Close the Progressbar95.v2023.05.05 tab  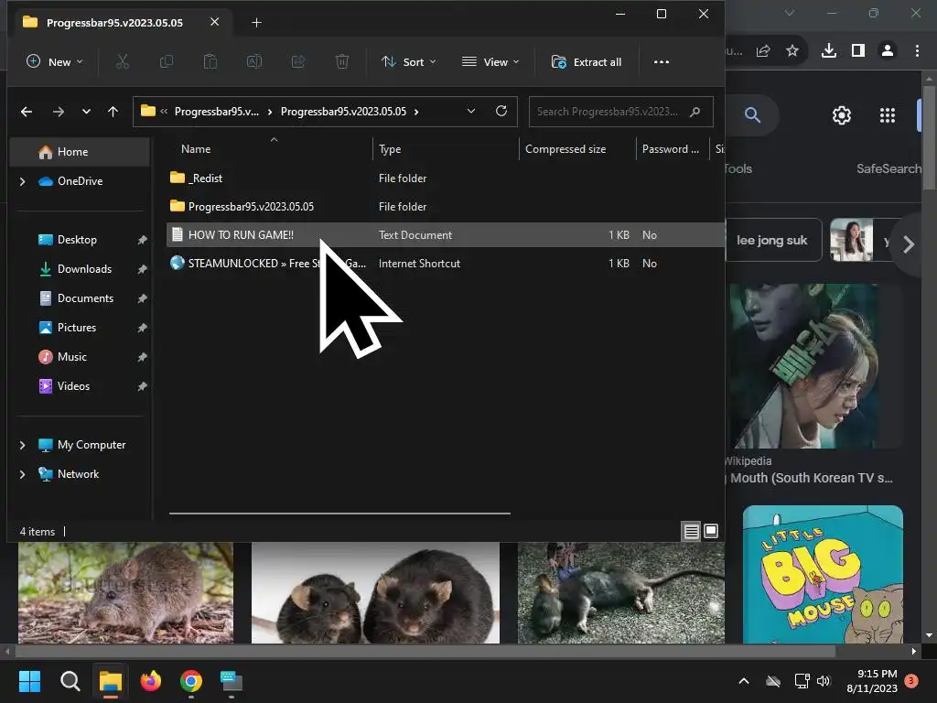214,22
